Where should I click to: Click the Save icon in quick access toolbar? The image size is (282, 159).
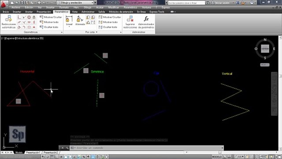coord(22,3)
